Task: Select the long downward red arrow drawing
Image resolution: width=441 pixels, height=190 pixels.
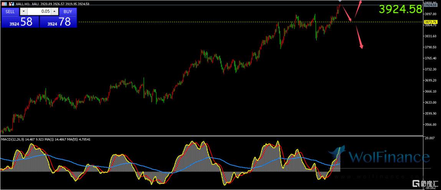Action: tap(359, 36)
